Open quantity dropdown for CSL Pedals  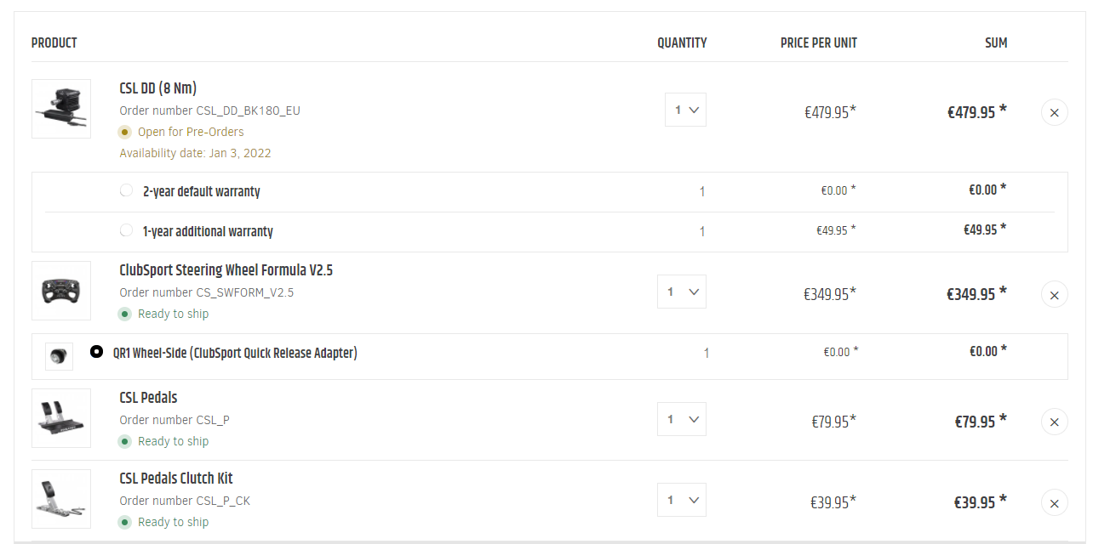point(682,419)
